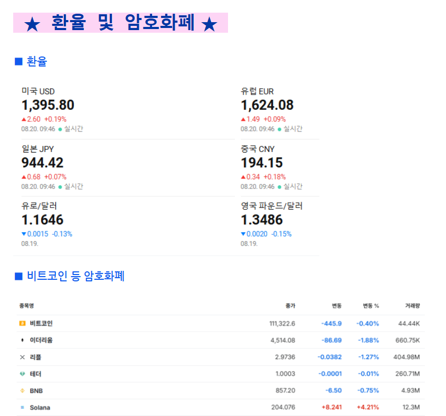Select the '중국 CNY' label
Viewport: 446px width, 416px height.
pos(258,149)
